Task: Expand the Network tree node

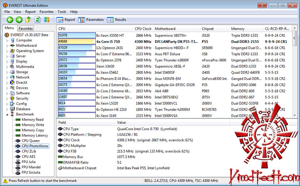Action: pyautogui.click(x=7, y=78)
